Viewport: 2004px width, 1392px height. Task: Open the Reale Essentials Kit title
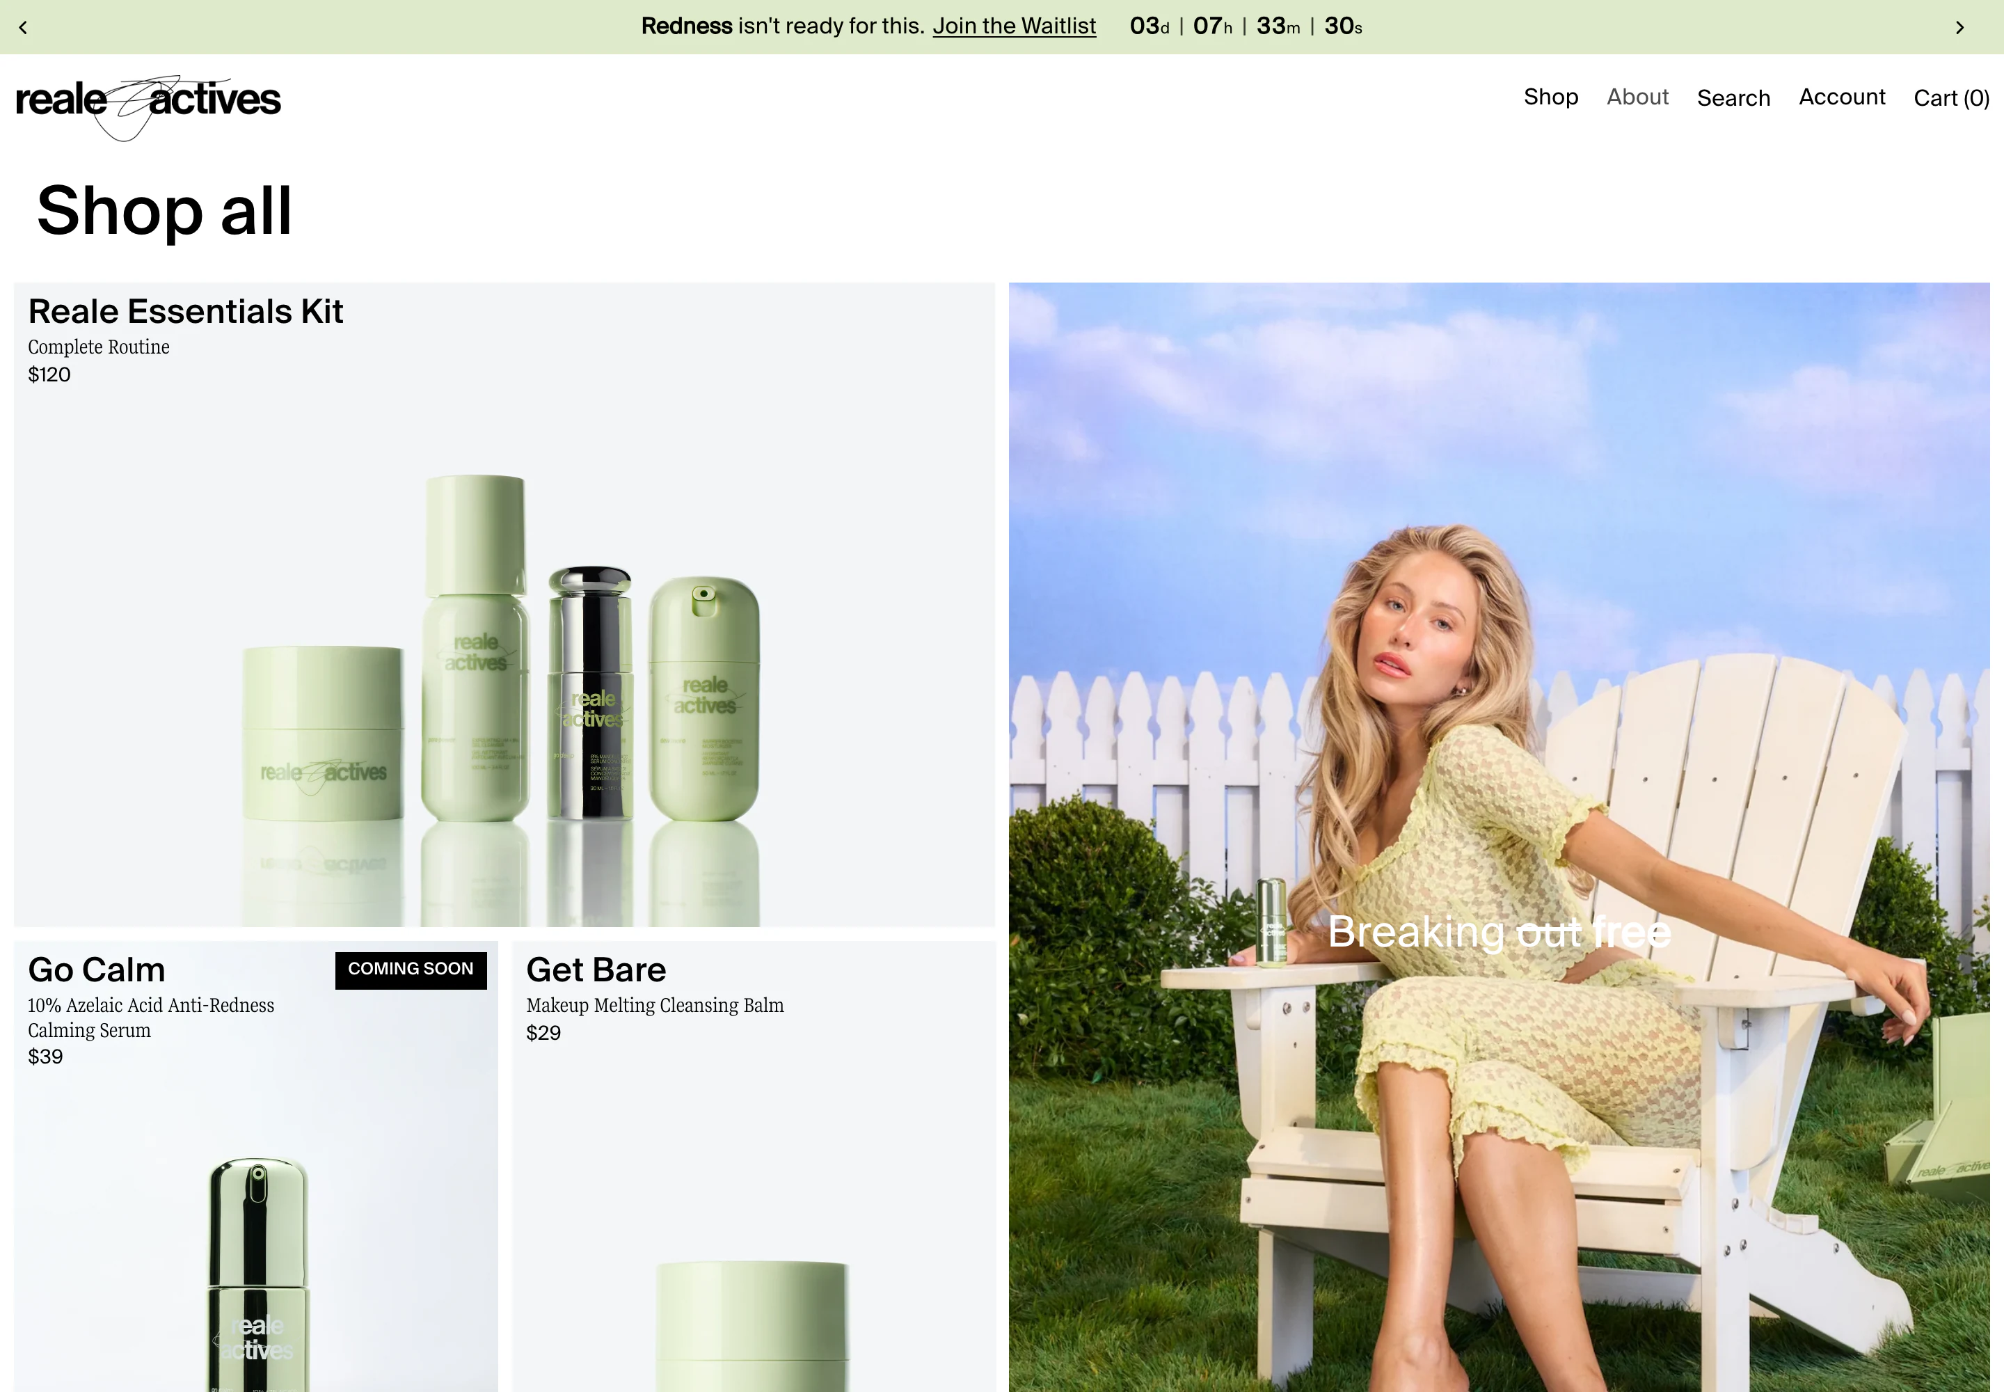click(x=186, y=311)
